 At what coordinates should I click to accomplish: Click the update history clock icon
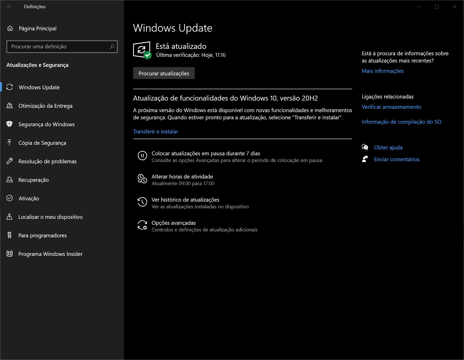(142, 202)
